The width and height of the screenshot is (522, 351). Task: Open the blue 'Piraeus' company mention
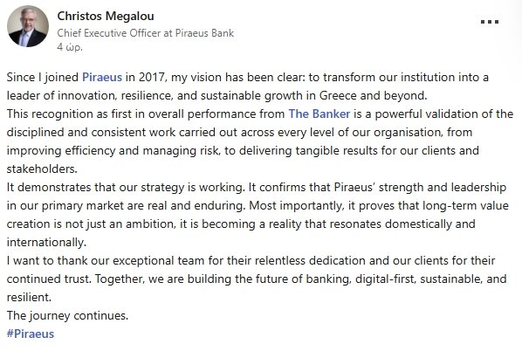pyautogui.click(x=102, y=77)
